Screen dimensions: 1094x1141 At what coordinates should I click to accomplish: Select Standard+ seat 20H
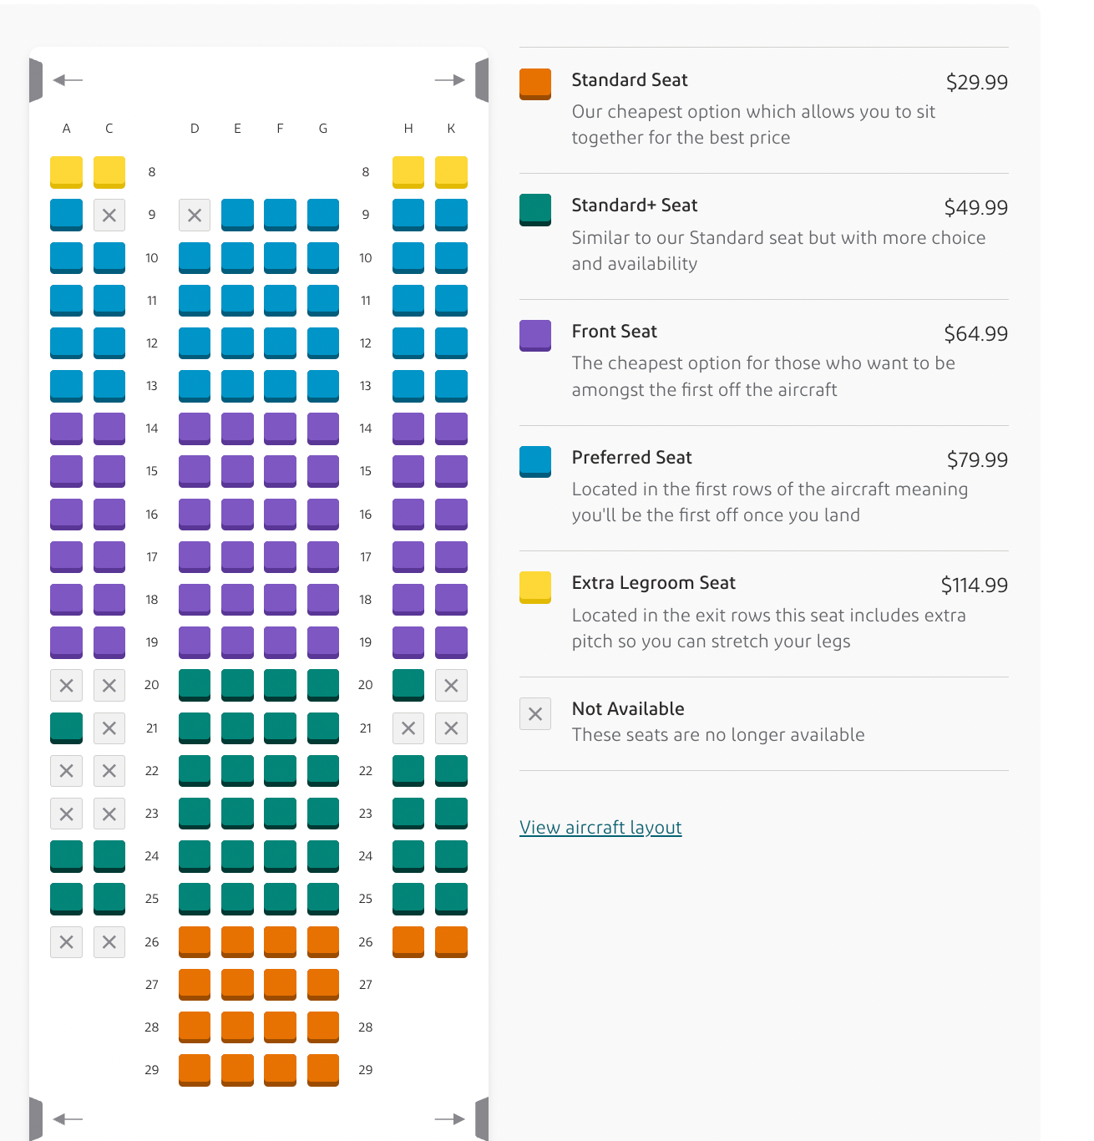click(x=408, y=684)
